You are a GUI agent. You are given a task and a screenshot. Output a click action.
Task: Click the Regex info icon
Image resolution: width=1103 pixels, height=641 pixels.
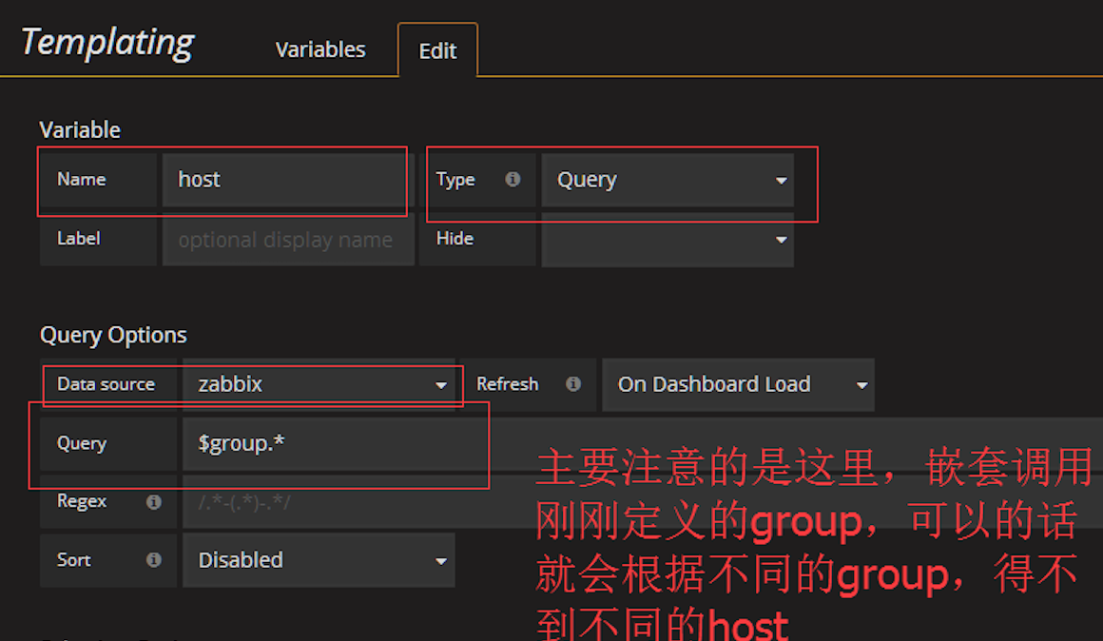coord(153,501)
